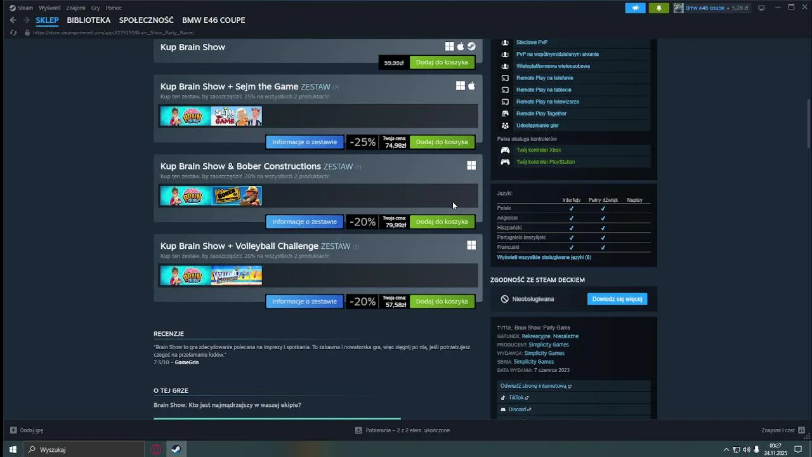Click the Windows platform icon for Kup Brain Show
The image size is (812, 457).
[x=449, y=46]
